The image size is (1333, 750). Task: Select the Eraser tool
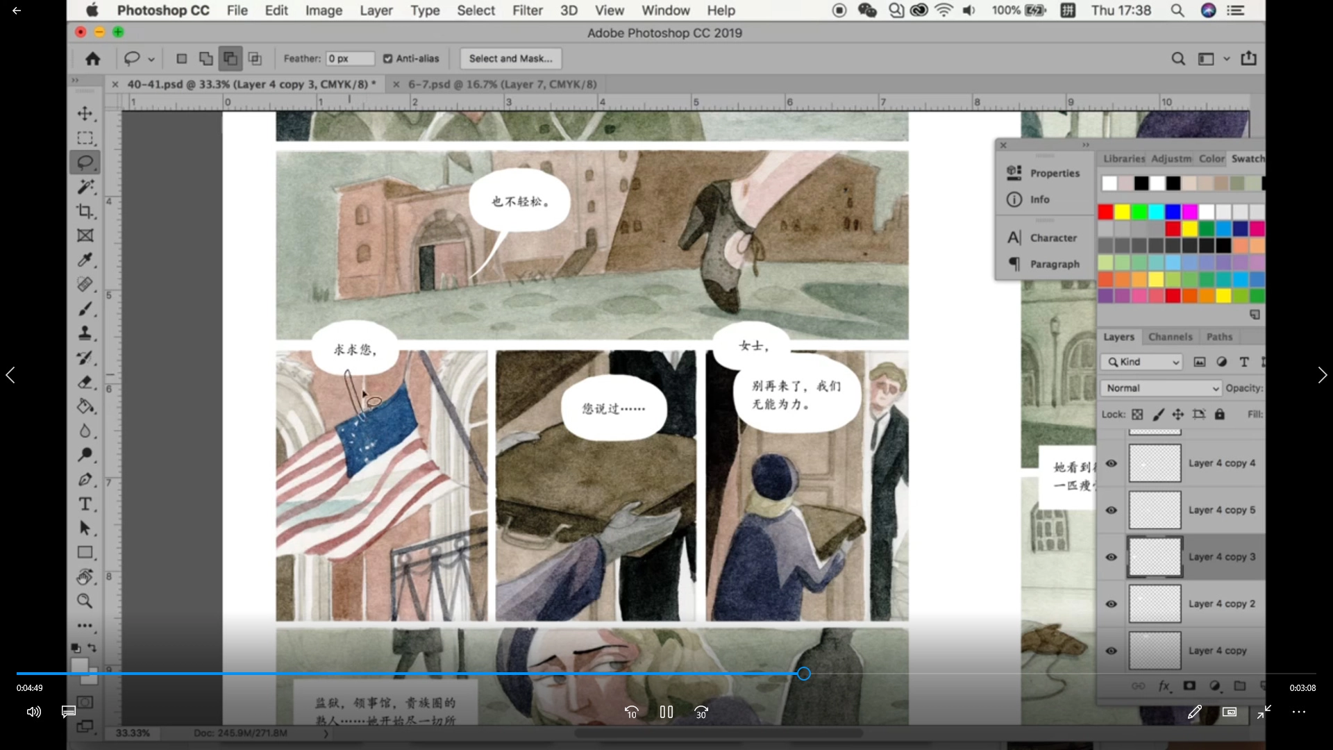click(x=85, y=382)
